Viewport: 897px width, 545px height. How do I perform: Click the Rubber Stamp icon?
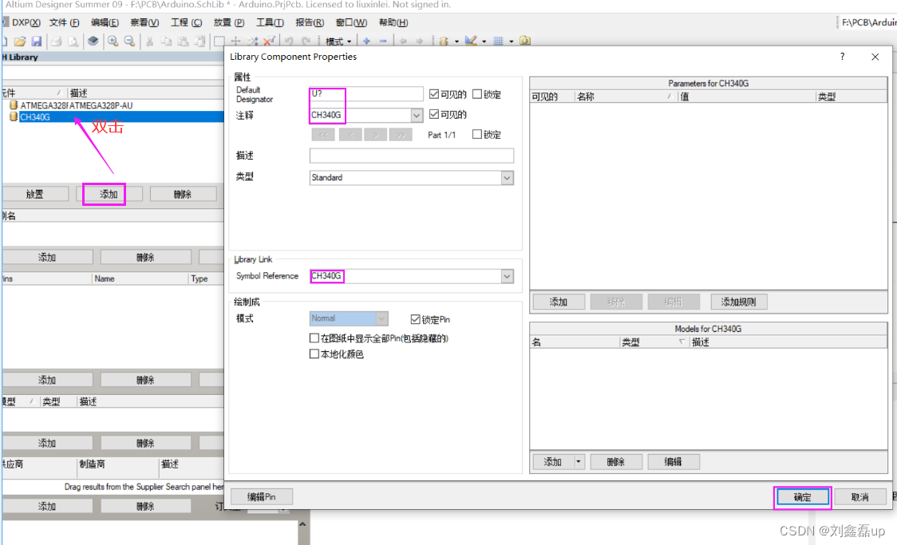200,41
